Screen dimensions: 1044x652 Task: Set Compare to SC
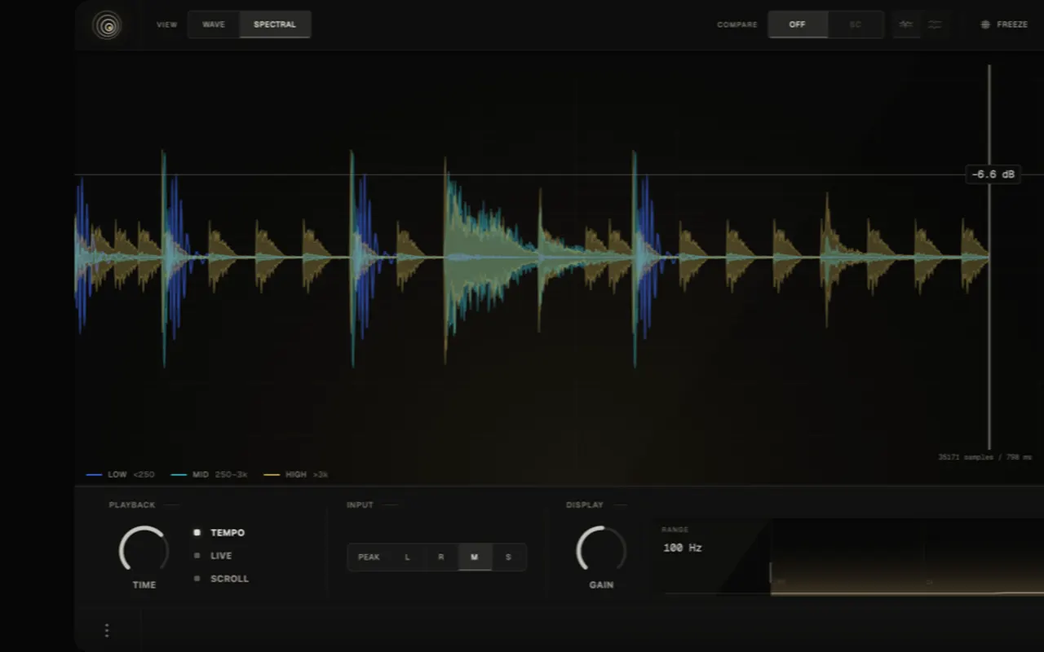point(856,24)
